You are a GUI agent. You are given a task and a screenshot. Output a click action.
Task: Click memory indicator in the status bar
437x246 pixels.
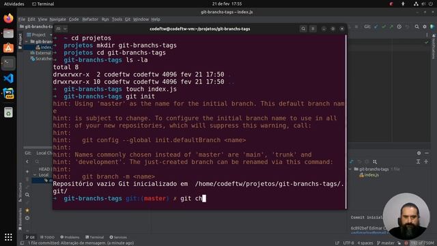pos(422,243)
